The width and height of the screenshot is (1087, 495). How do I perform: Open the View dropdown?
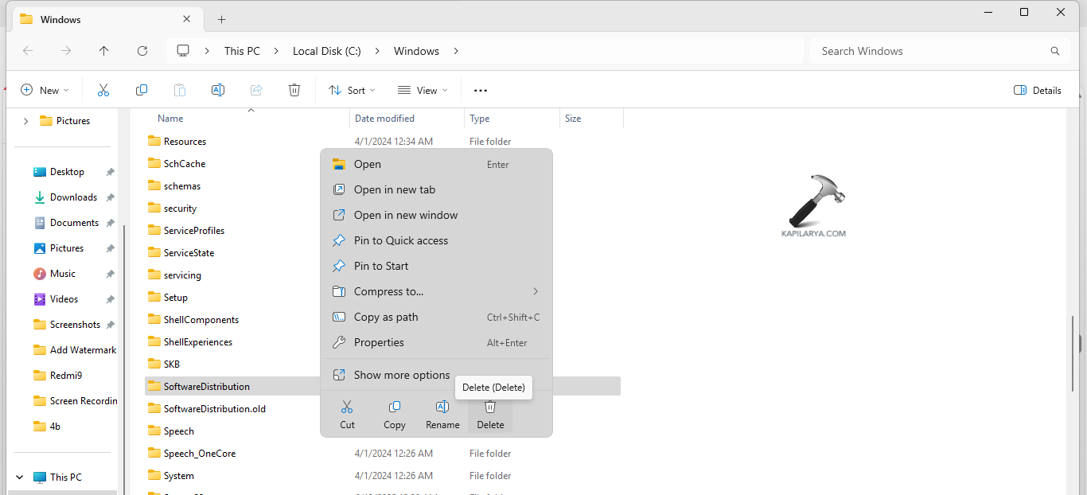(423, 90)
